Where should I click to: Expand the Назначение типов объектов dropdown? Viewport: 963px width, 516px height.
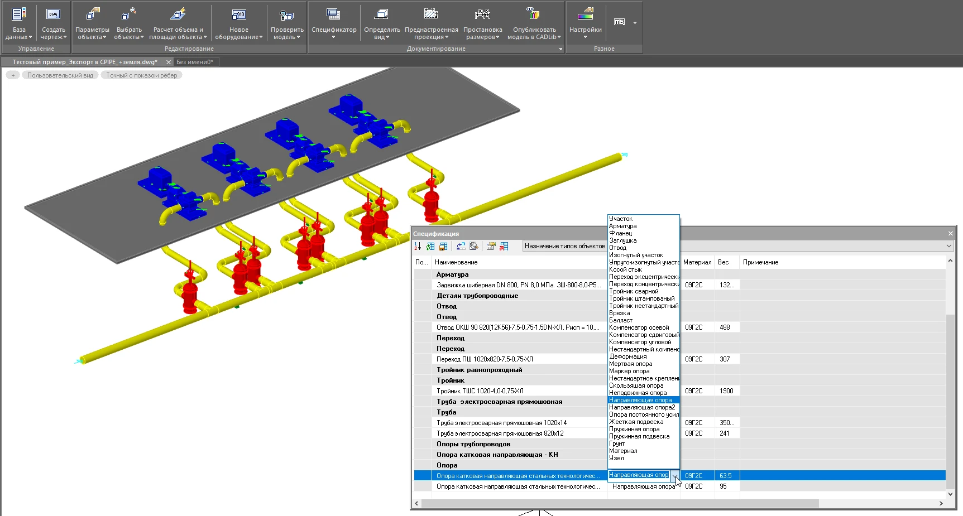click(x=948, y=246)
